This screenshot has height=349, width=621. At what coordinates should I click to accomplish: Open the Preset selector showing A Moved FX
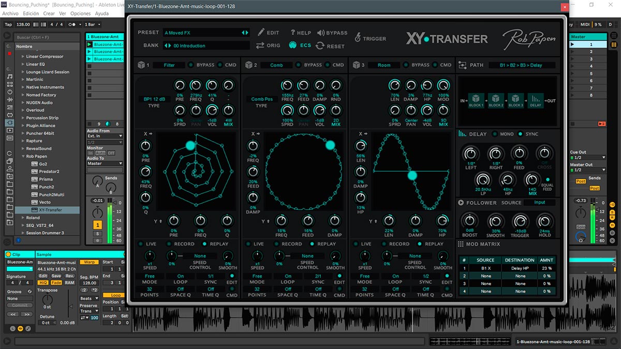tap(206, 33)
